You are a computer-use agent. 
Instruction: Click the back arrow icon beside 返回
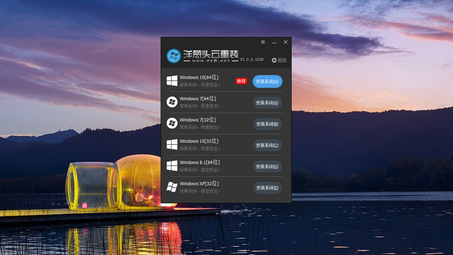[x=274, y=60]
